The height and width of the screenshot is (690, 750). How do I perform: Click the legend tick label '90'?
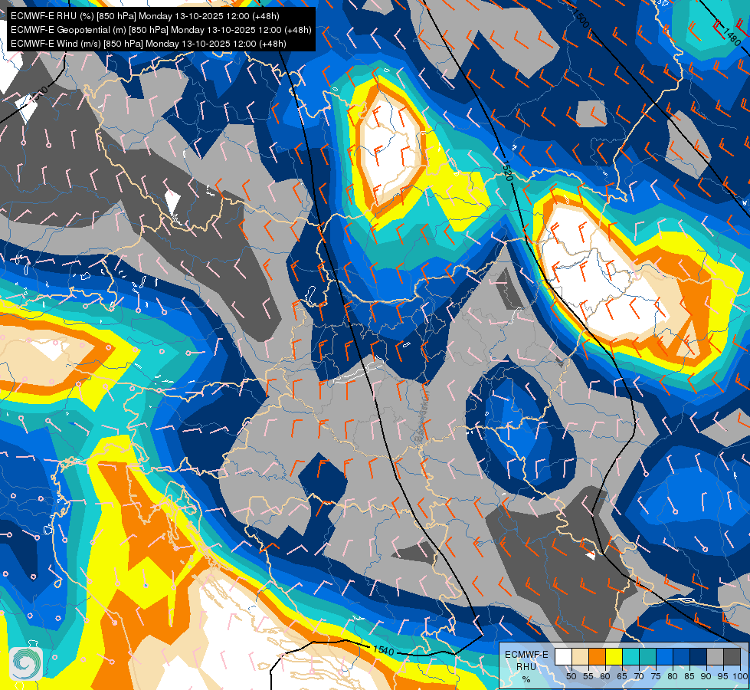coord(706,676)
